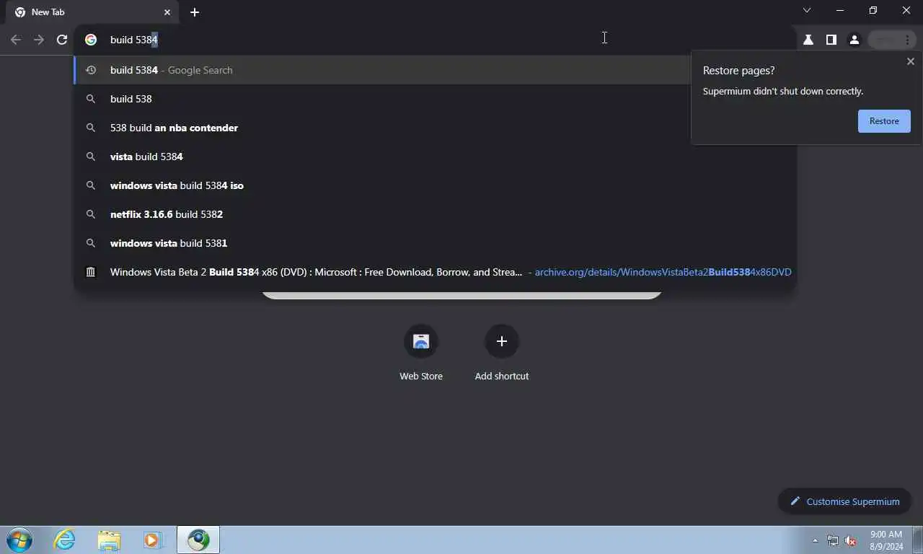Click the Google icon in the address bar

91,40
